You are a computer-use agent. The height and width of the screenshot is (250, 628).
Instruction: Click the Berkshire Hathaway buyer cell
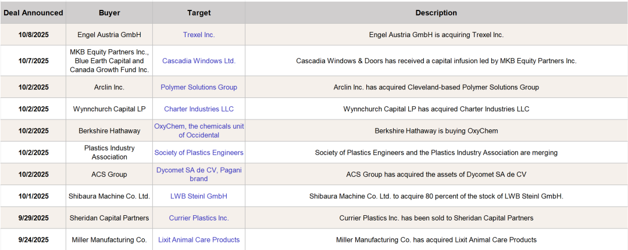(109, 131)
